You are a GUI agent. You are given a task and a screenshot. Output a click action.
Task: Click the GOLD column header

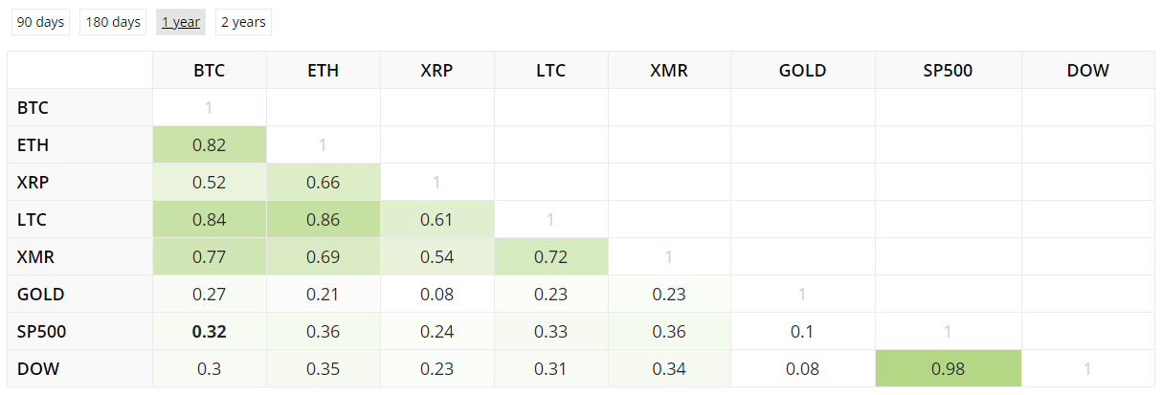click(802, 70)
